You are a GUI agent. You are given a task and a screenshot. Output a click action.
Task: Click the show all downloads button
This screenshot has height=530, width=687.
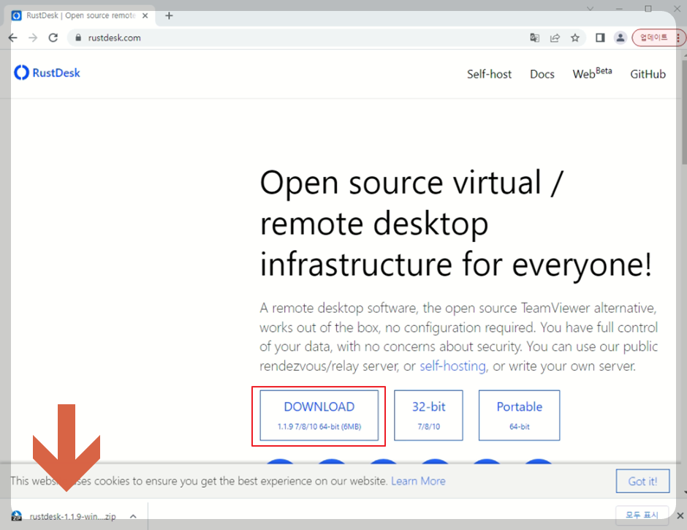pos(642,515)
